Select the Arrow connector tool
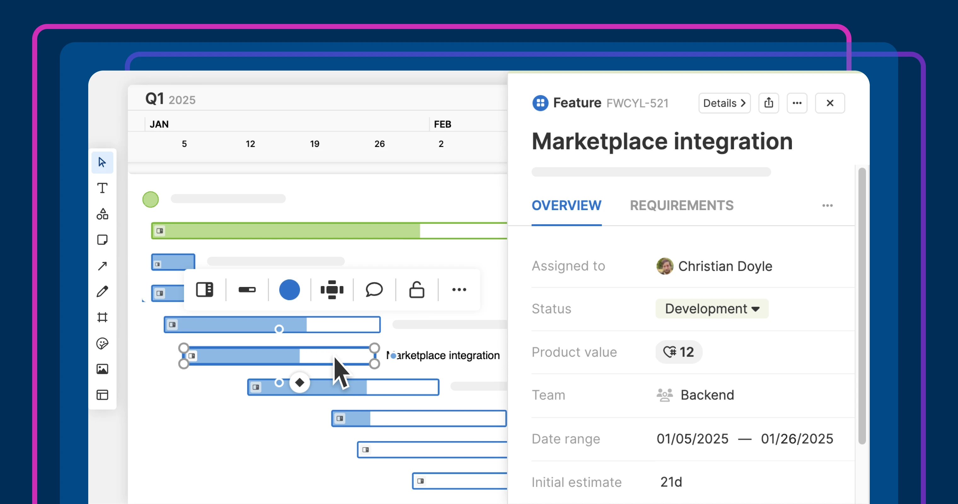This screenshot has width=958, height=504. click(x=102, y=266)
